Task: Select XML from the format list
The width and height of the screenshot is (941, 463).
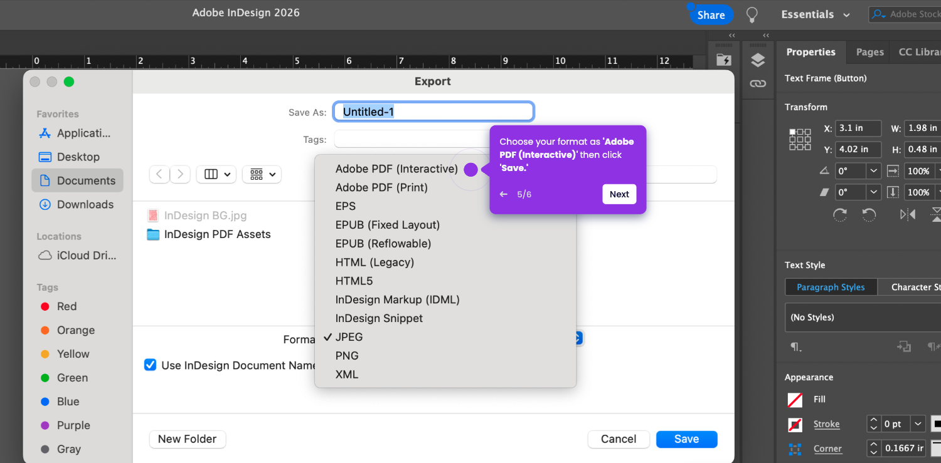Action: pyautogui.click(x=347, y=375)
